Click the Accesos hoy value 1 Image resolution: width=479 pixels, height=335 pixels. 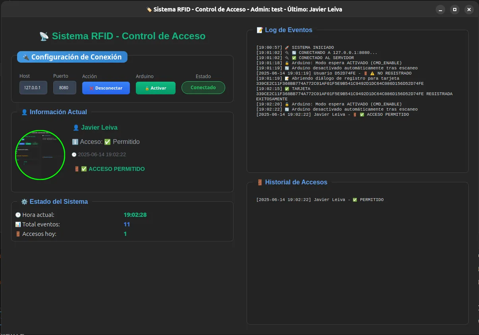(x=125, y=234)
